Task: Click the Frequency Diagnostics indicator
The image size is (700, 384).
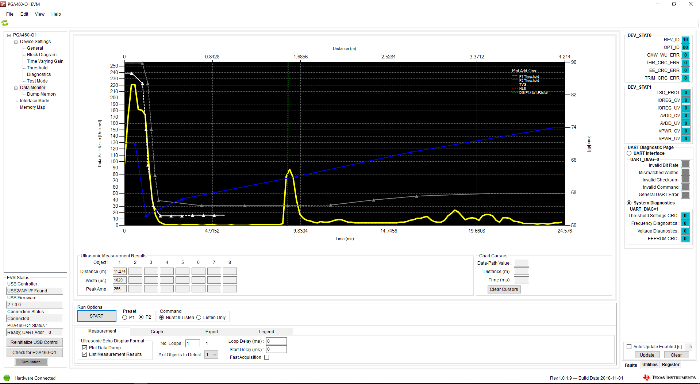Action: pyautogui.click(x=685, y=223)
